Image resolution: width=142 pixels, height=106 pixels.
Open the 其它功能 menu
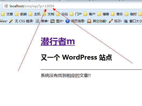(x=97, y=21)
